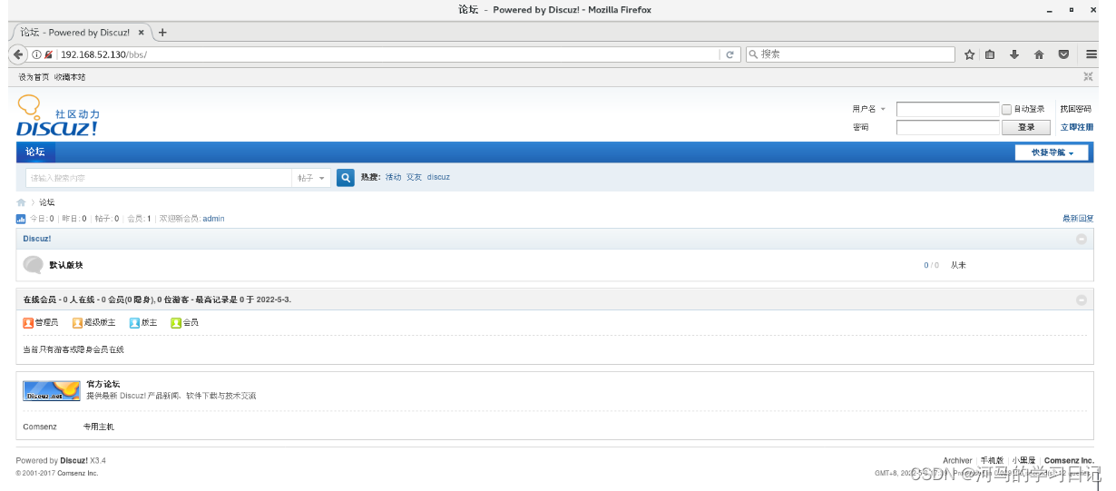Focus the forum search content field
The width and height of the screenshot is (1116, 491).
point(159,178)
